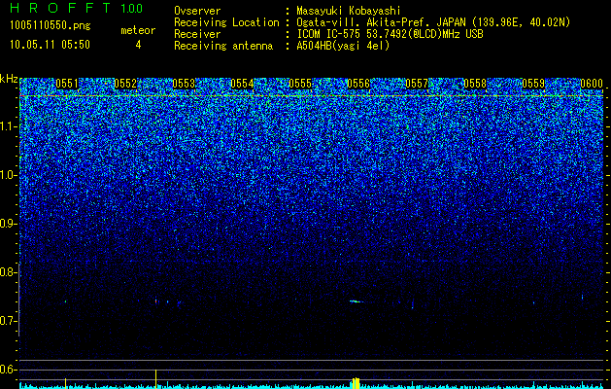The image size is (611, 389).
Task: Click the kHz axis unit label
Action: (9, 80)
